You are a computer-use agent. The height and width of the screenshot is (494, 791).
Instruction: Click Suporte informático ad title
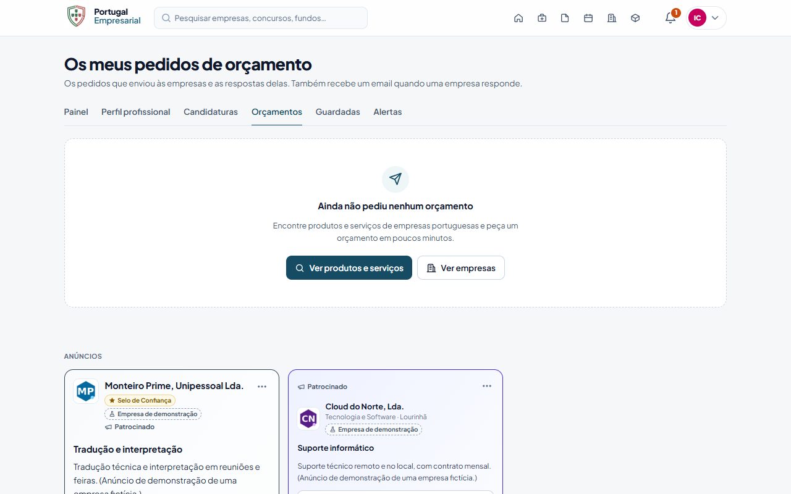pyautogui.click(x=336, y=448)
